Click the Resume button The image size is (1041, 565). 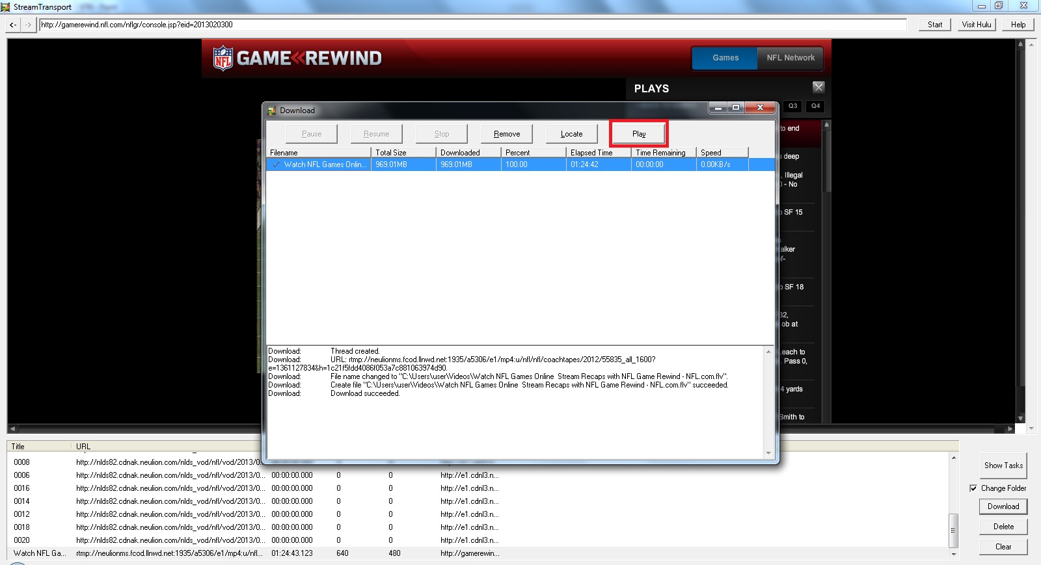pyautogui.click(x=377, y=134)
